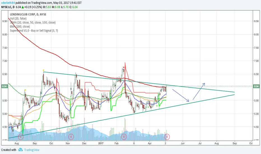Screen dimensions: 261x154
Task: Open the TradingView logo icon
Action: [20, 150]
